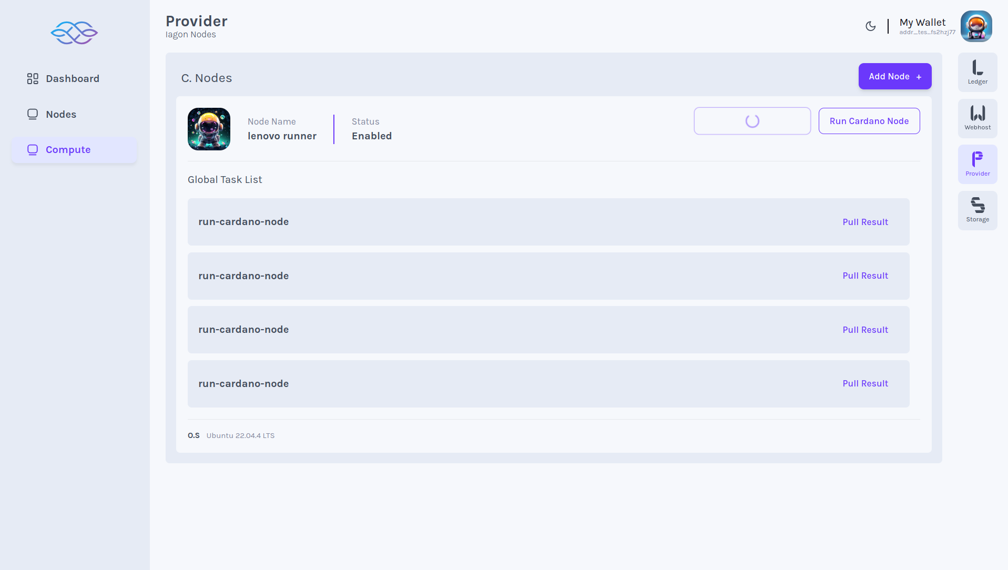Click the 'Provider' page heading

197,21
